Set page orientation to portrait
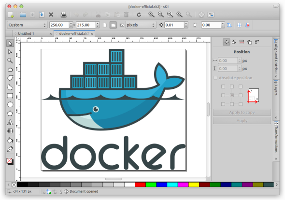The height and width of the screenshot is (200, 285). [105, 25]
